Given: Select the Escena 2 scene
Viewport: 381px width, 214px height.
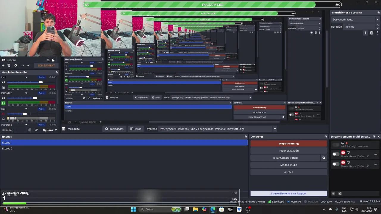Looking at the screenshot, I should 124,148.
